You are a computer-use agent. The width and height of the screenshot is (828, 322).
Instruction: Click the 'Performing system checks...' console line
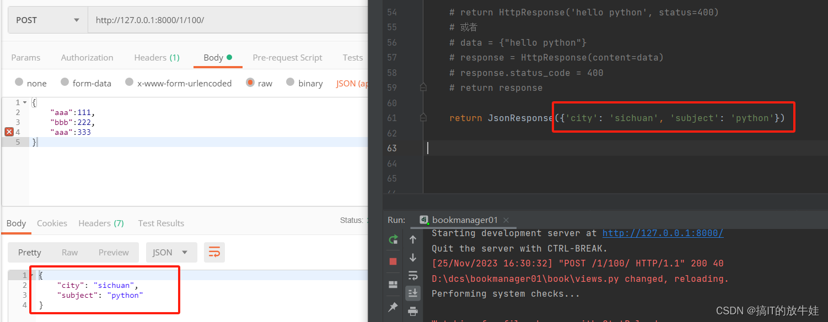pyautogui.click(x=506, y=294)
